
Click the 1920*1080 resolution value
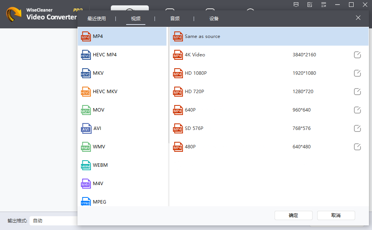(304, 73)
